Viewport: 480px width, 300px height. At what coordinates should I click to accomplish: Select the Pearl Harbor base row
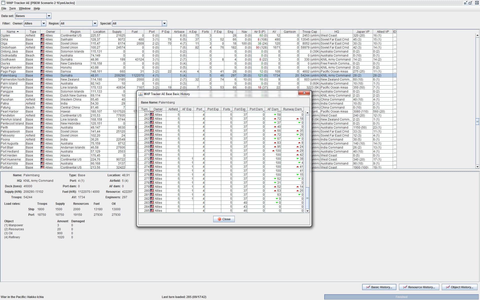pyautogui.click(x=10, y=111)
